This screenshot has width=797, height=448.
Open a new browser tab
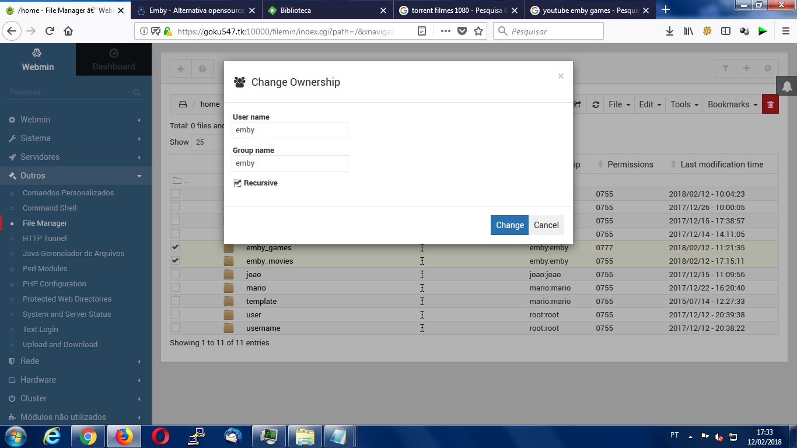665,10
